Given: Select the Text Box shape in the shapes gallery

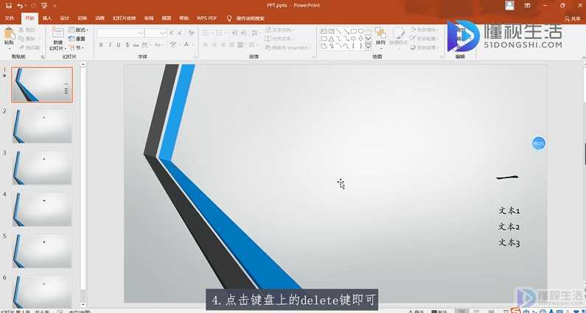Looking at the screenshot, I should pyautogui.click(x=324, y=31).
